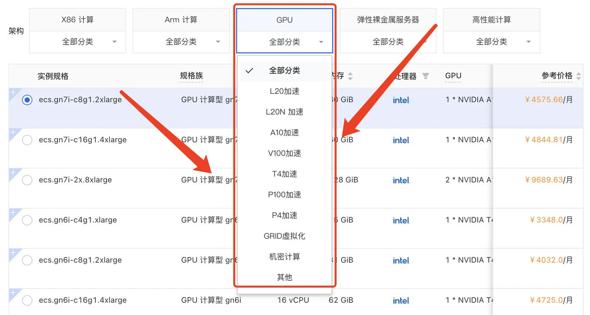
Task: Select the ecs.gn6i-c4g1.xlarge radio button
Action: 27,220
